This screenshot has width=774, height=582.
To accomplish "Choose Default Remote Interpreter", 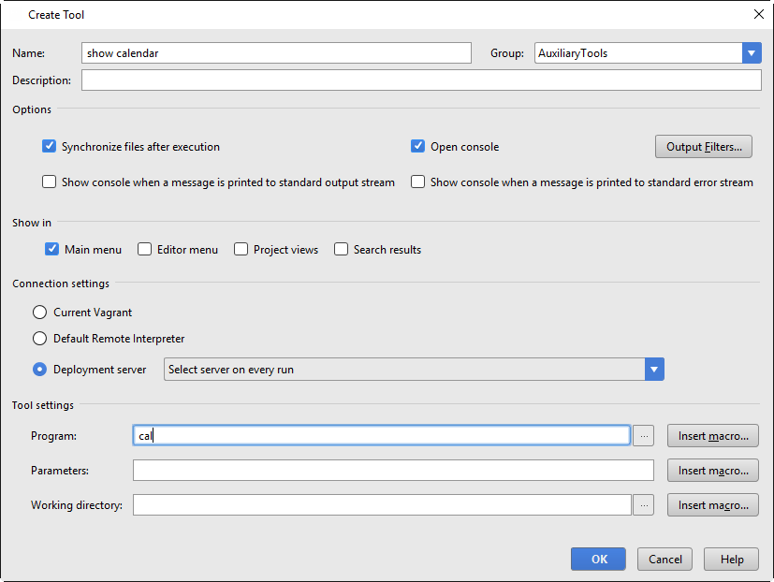I will point(39,338).
